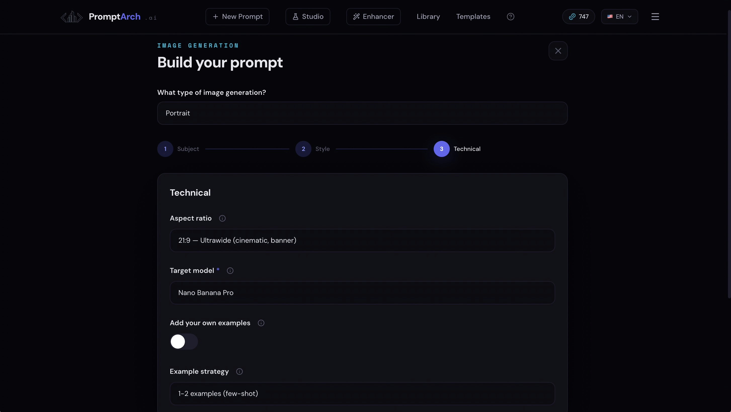Open the Library section

(x=428, y=16)
